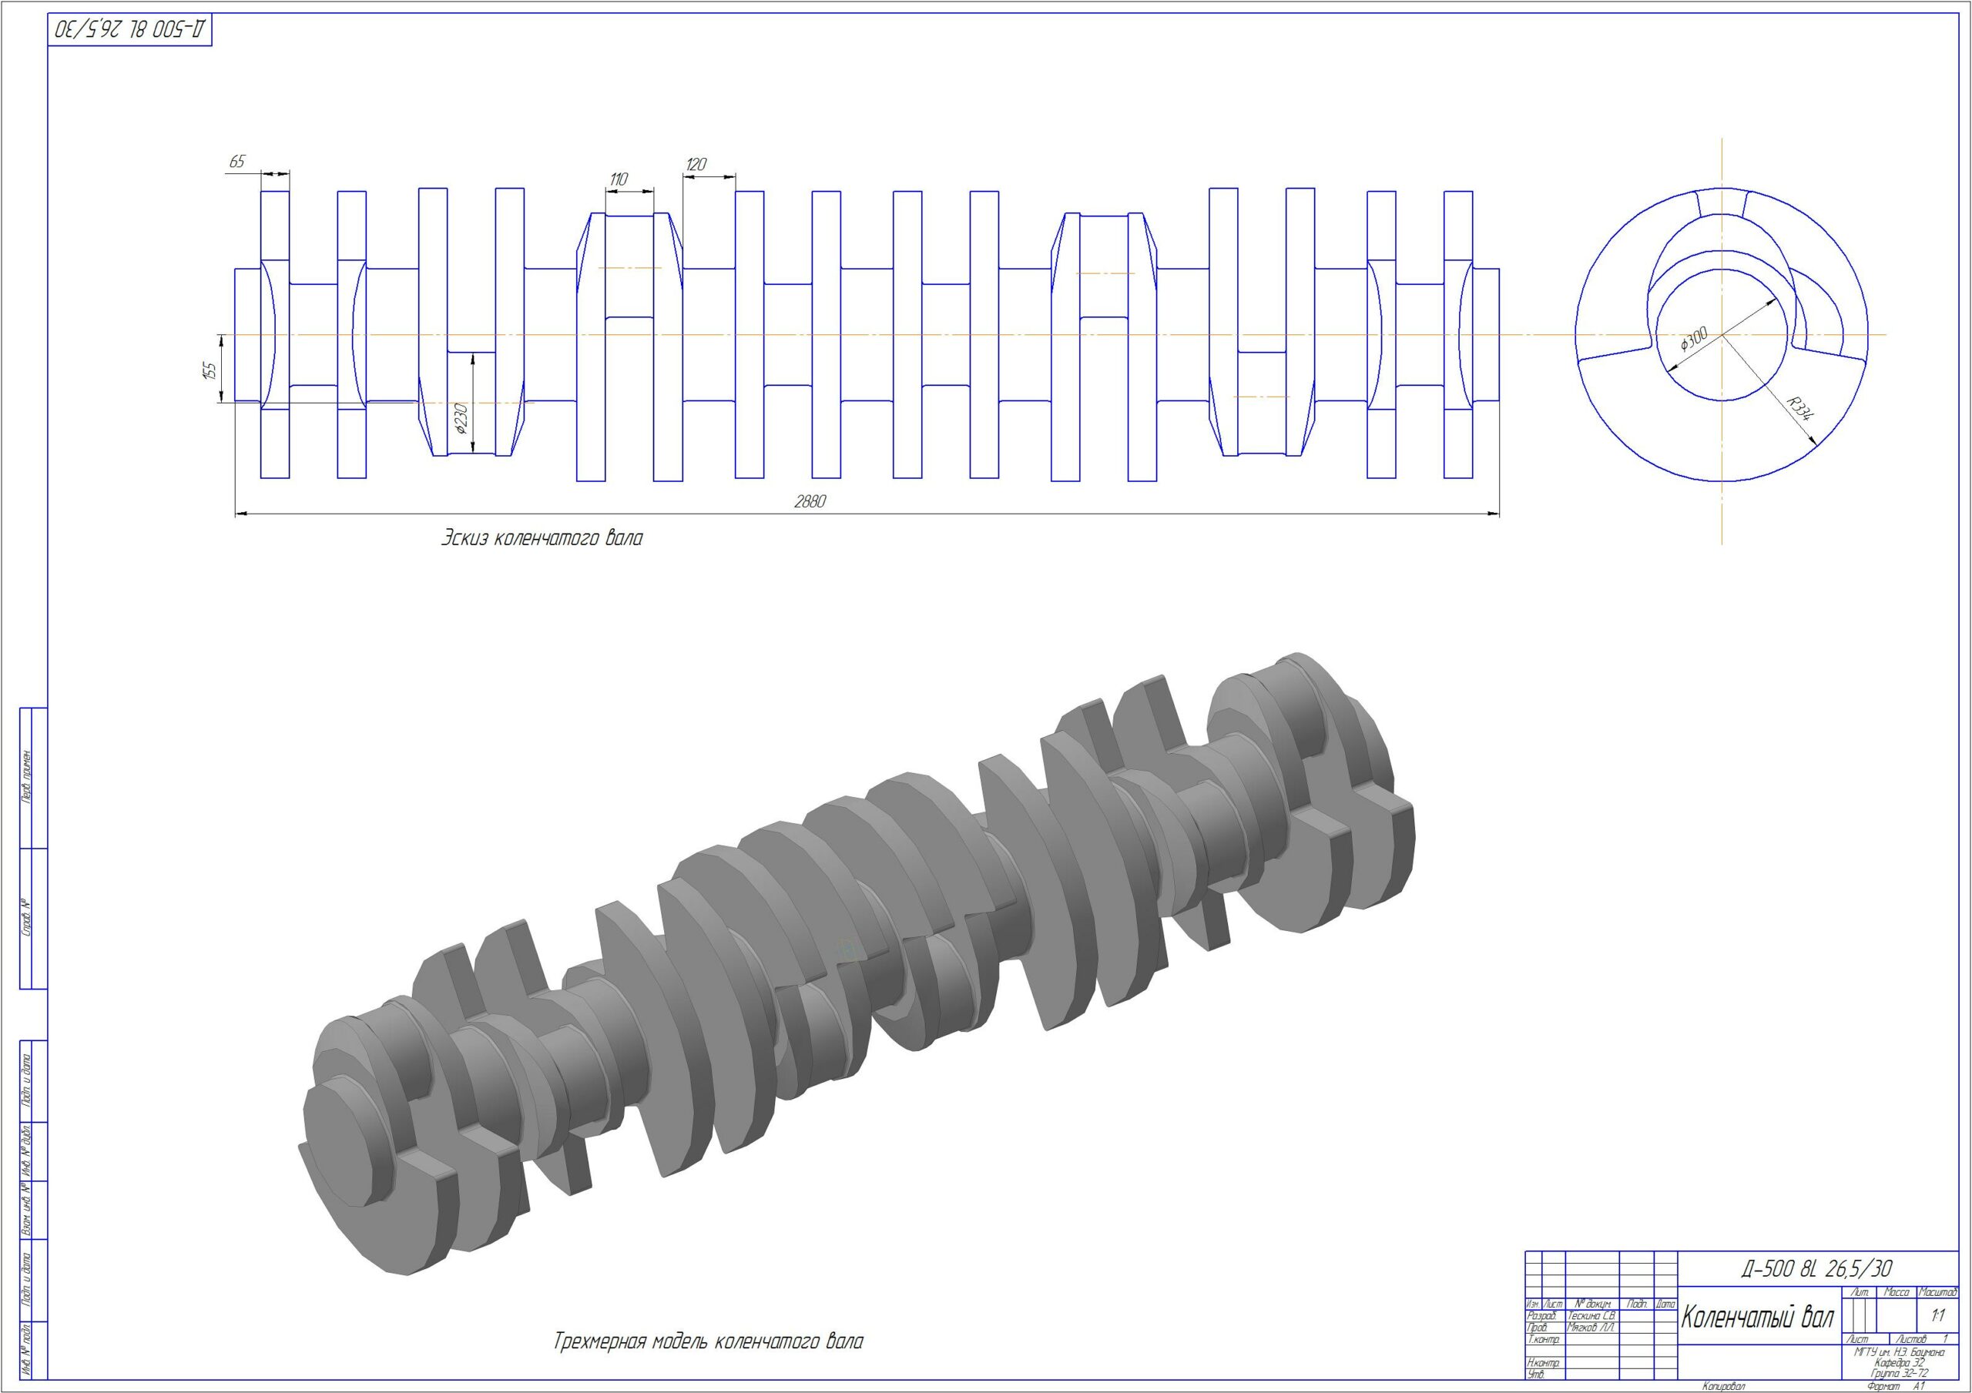Click the caption 'Эскиз коленчатого вала'
The height and width of the screenshot is (1393, 1972).
click(x=542, y=539)
